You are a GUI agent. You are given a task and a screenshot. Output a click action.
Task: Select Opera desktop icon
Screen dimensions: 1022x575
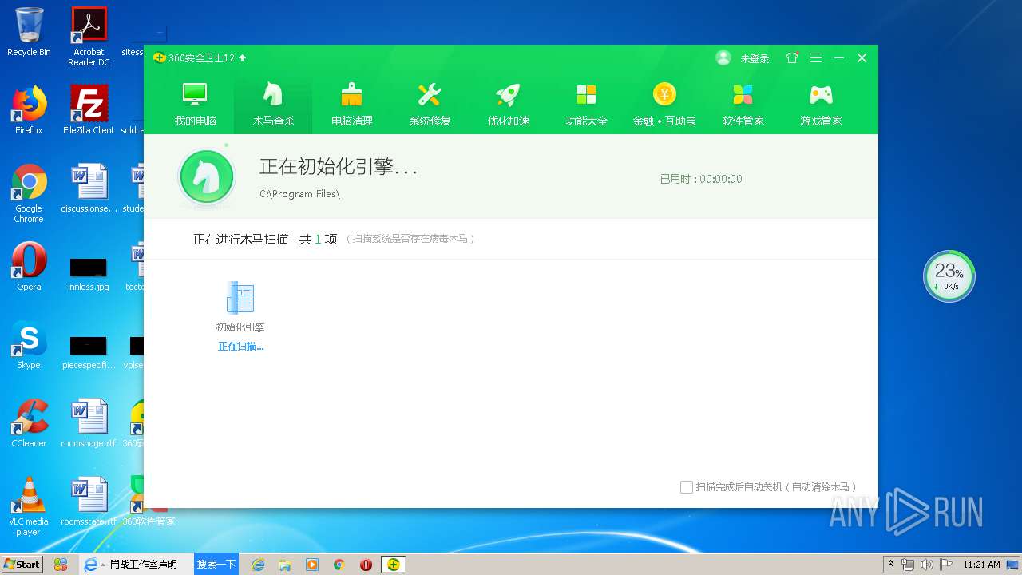pos(29,267)
